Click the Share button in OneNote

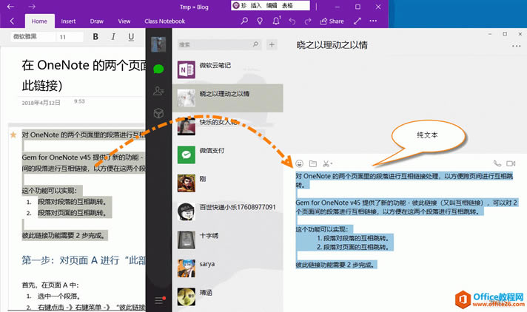pos(333,21)
